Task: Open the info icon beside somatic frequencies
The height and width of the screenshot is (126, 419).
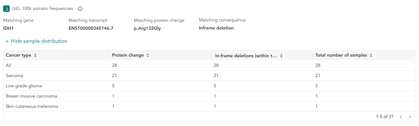Action: pyautogui.click(x=80, y=9)
